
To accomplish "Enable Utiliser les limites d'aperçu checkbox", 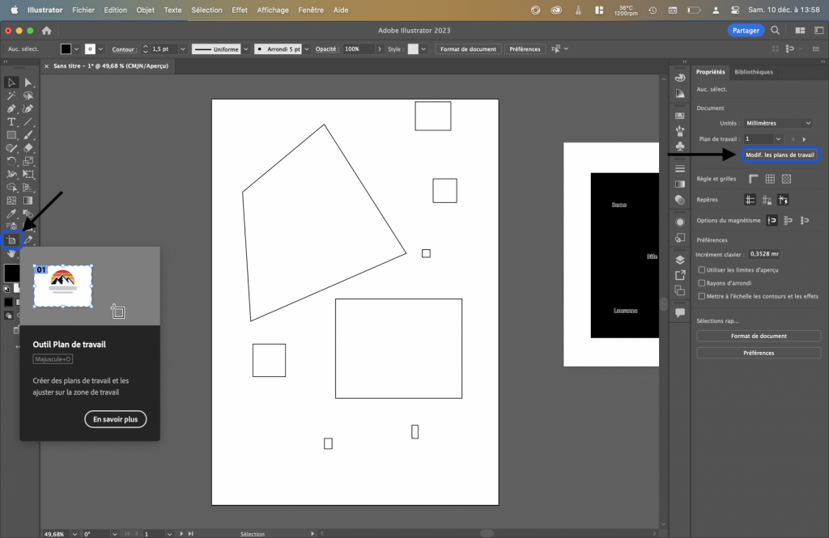I will pyautogui.click(x=701, y=270).
